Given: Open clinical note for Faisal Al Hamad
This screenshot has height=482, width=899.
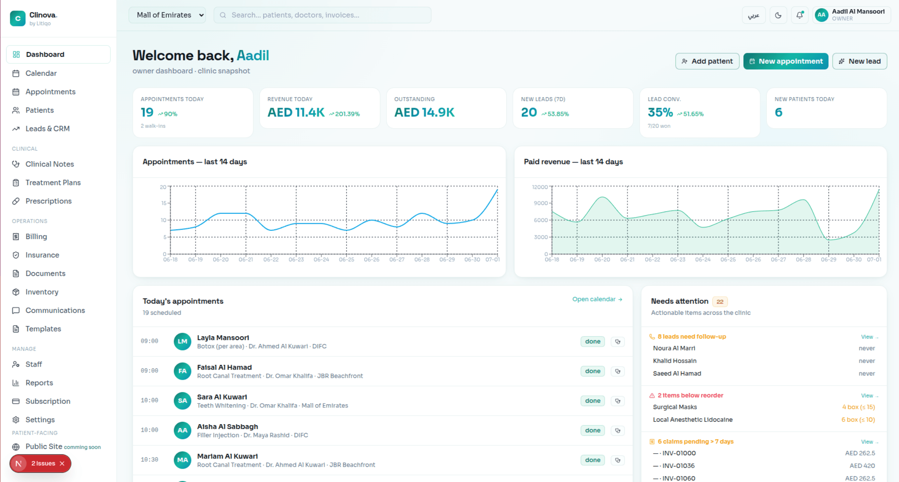Looking at the screenshot, I should (x=617, y=371).
